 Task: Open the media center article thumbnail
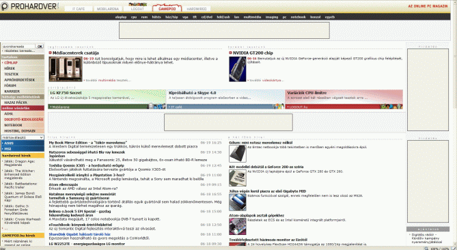(x=66, y=69)
